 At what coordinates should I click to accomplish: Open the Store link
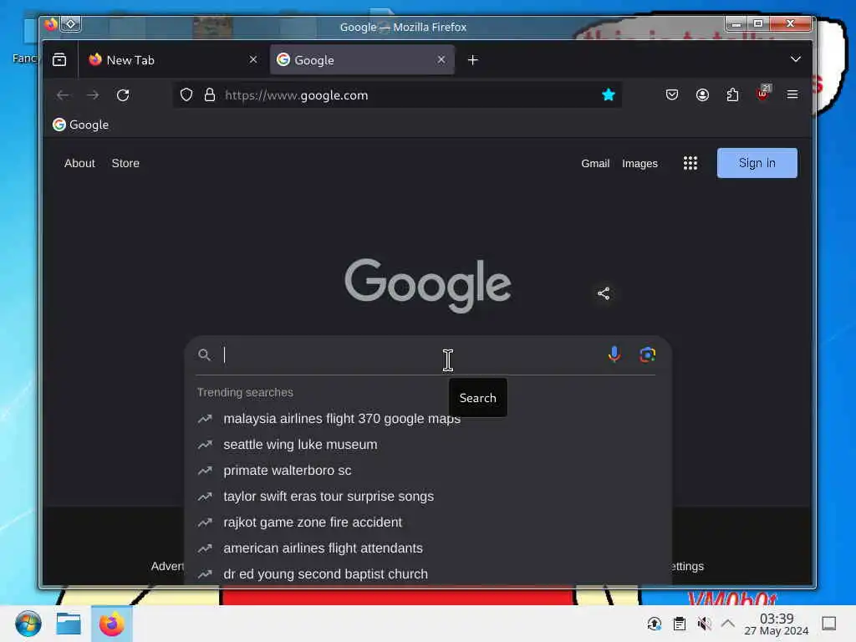[125, 163]
